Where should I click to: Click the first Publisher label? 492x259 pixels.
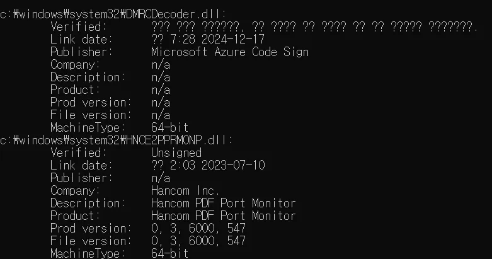point(82,52)
